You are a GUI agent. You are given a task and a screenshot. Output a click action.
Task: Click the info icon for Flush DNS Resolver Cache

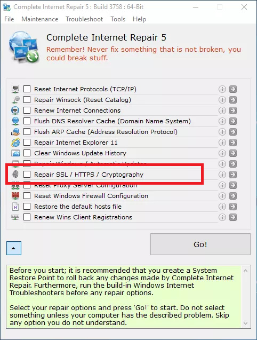[x=222, y=121]
